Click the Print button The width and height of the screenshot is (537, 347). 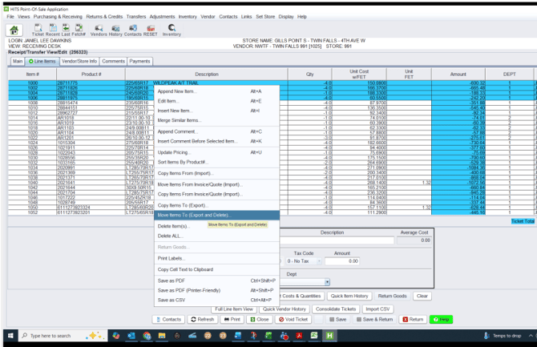click(232, 319)
